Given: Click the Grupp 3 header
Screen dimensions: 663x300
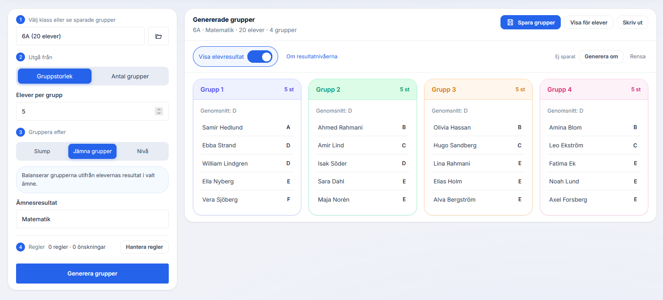Looking at the screenshot, I should click(x=478, y=89).
